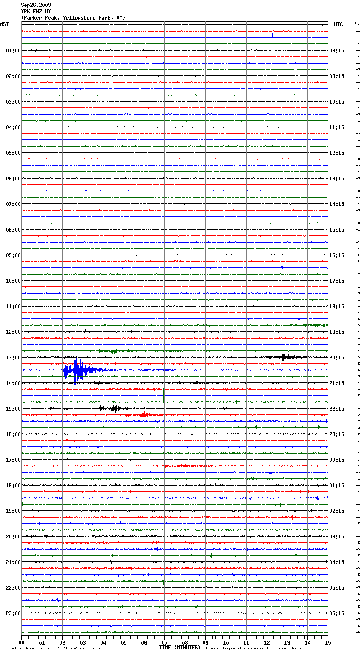Click the MST timezone header

(x=4, y=24)
